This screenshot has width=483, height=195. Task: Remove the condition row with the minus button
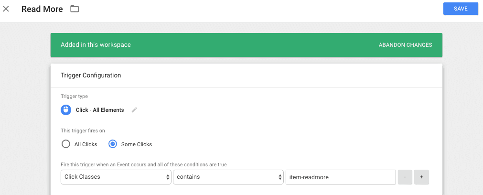(x=405, y=177)
